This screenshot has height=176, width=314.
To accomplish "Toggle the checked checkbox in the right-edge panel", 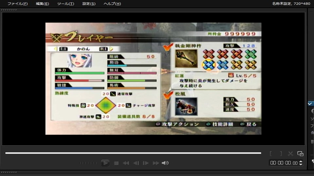I will [310, 104].
